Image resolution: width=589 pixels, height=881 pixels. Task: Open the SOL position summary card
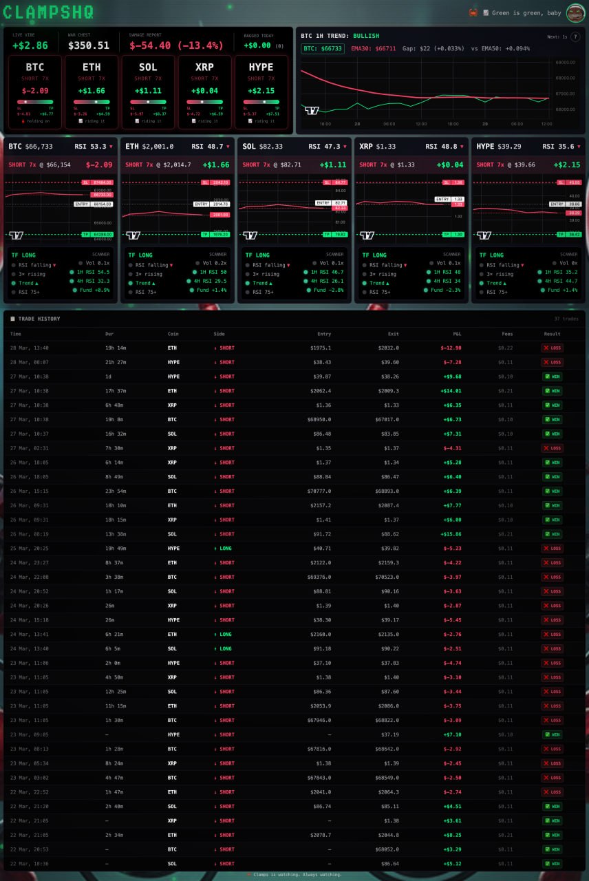[148, 92]
